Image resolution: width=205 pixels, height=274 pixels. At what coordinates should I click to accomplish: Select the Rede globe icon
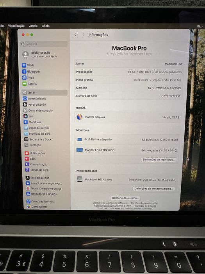point(24,78)
